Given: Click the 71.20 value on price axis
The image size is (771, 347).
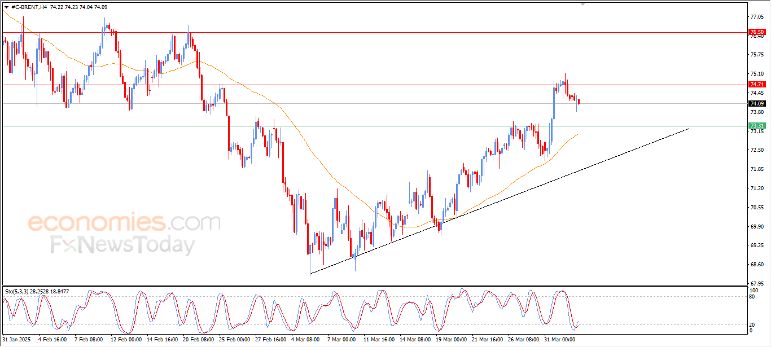Looking at the screenshot, I should (757, 188).
